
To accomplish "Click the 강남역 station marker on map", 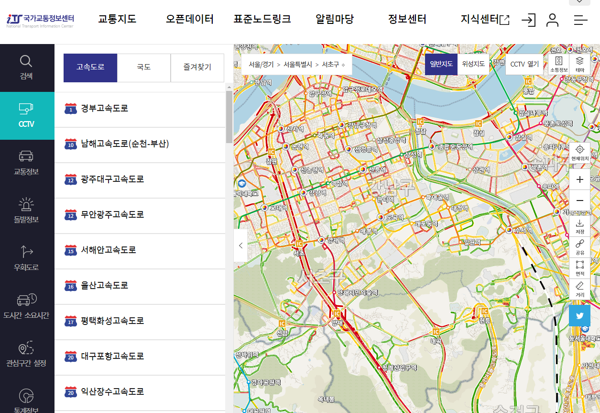I will click(303, 192).
